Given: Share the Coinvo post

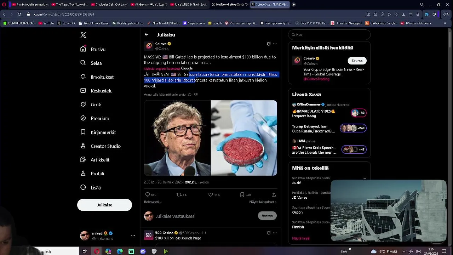Looking at the screenshot, I should 274,194.
